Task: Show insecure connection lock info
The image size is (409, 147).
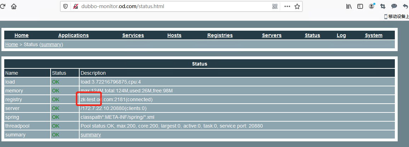Action: (x=75, y=6)
